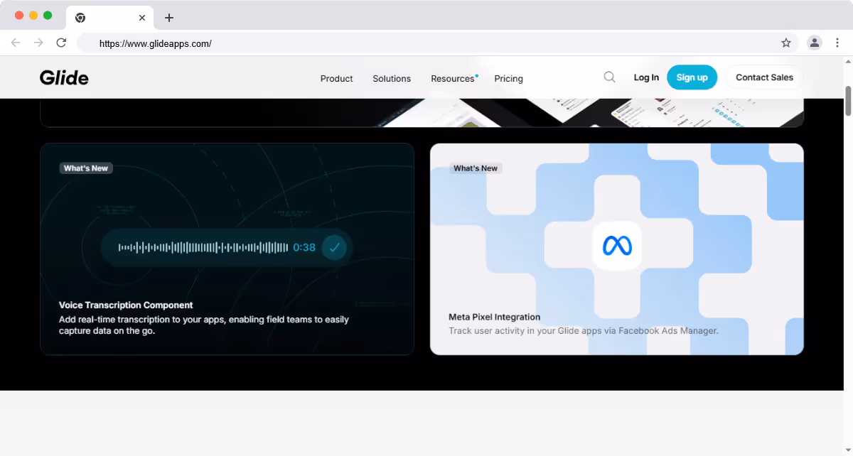The image size is (853, 456).
Task: Click the Voice Transcription Component title
Action: [126, 305]
